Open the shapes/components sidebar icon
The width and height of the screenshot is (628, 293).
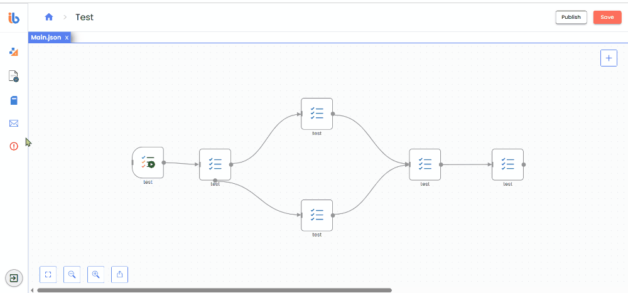click(14, 51)
